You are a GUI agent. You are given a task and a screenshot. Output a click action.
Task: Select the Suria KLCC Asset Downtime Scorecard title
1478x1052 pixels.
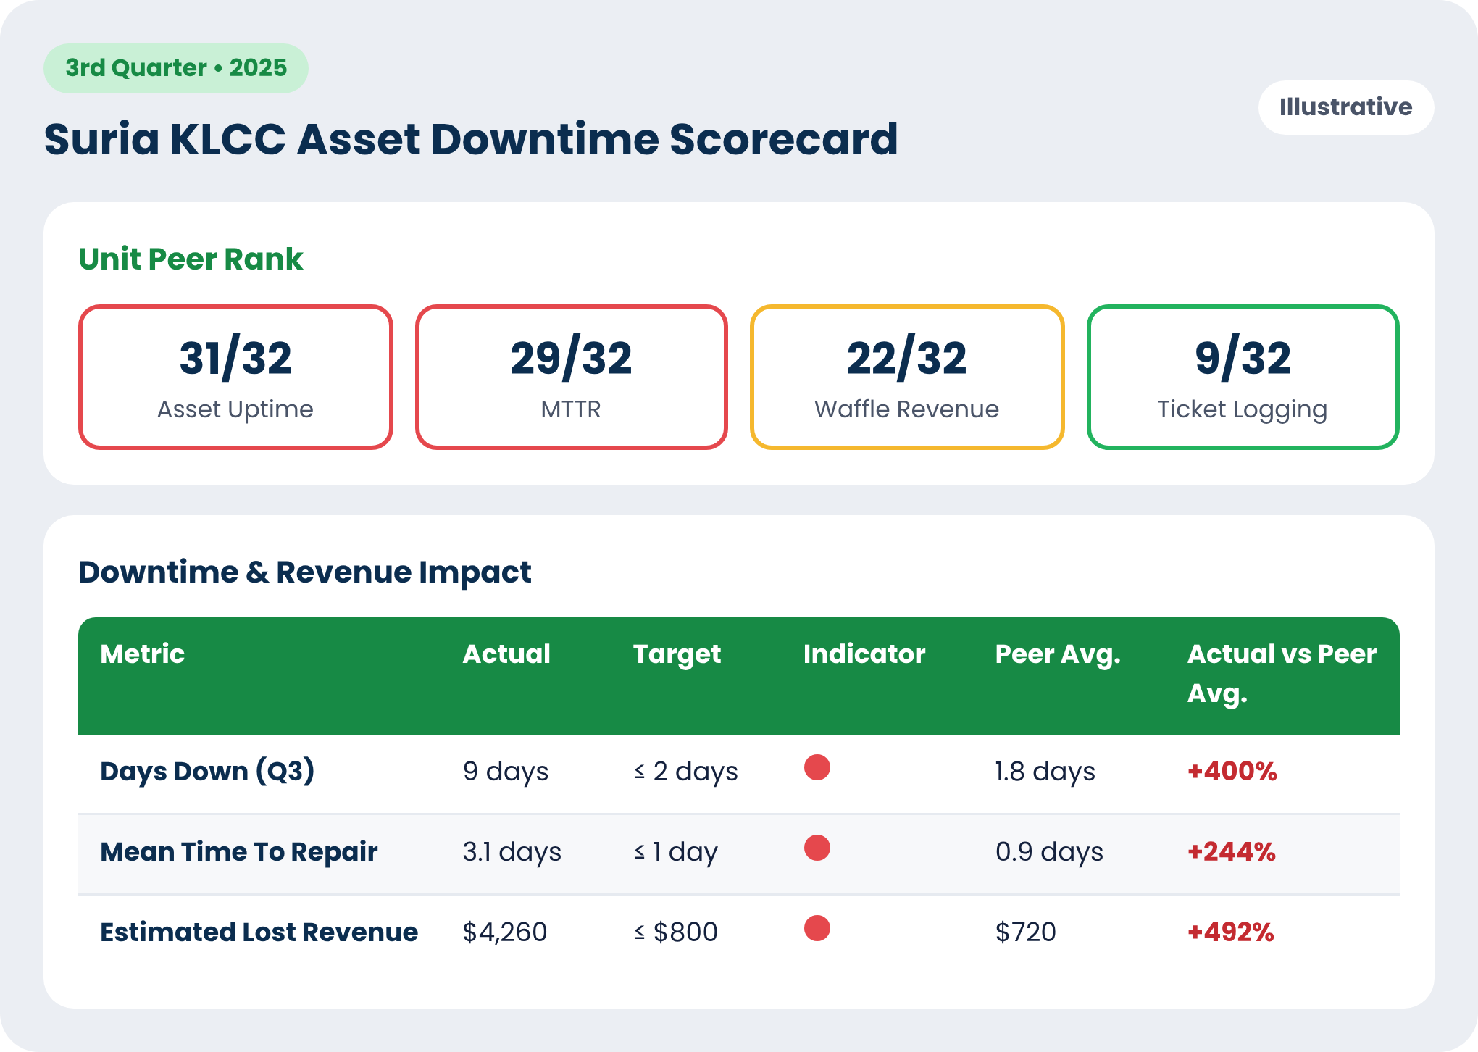click(471, 138)
